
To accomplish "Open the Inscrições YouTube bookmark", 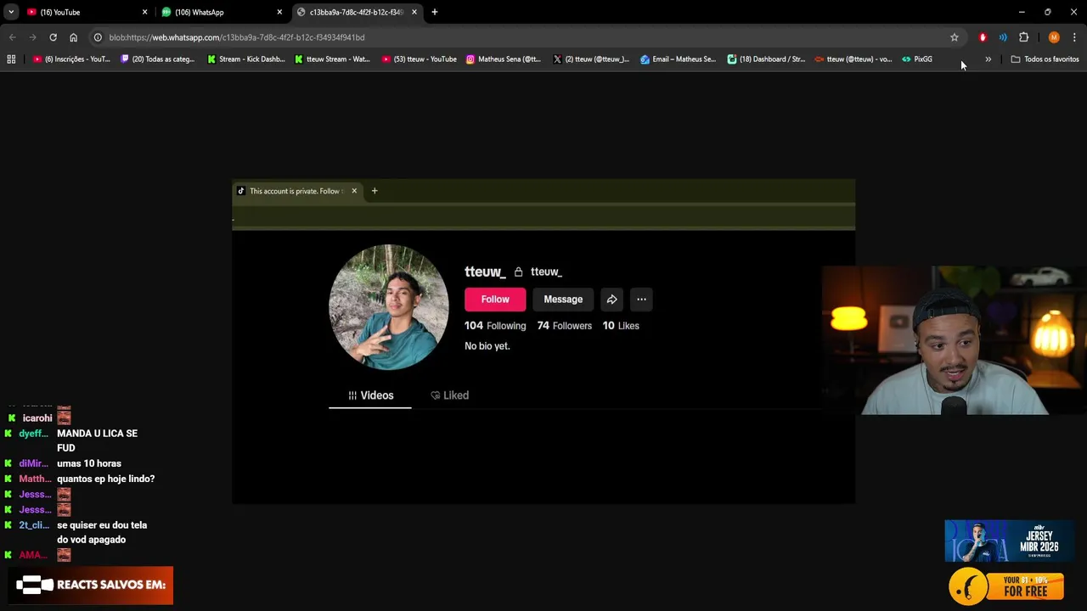I will (x=72, y=59).
